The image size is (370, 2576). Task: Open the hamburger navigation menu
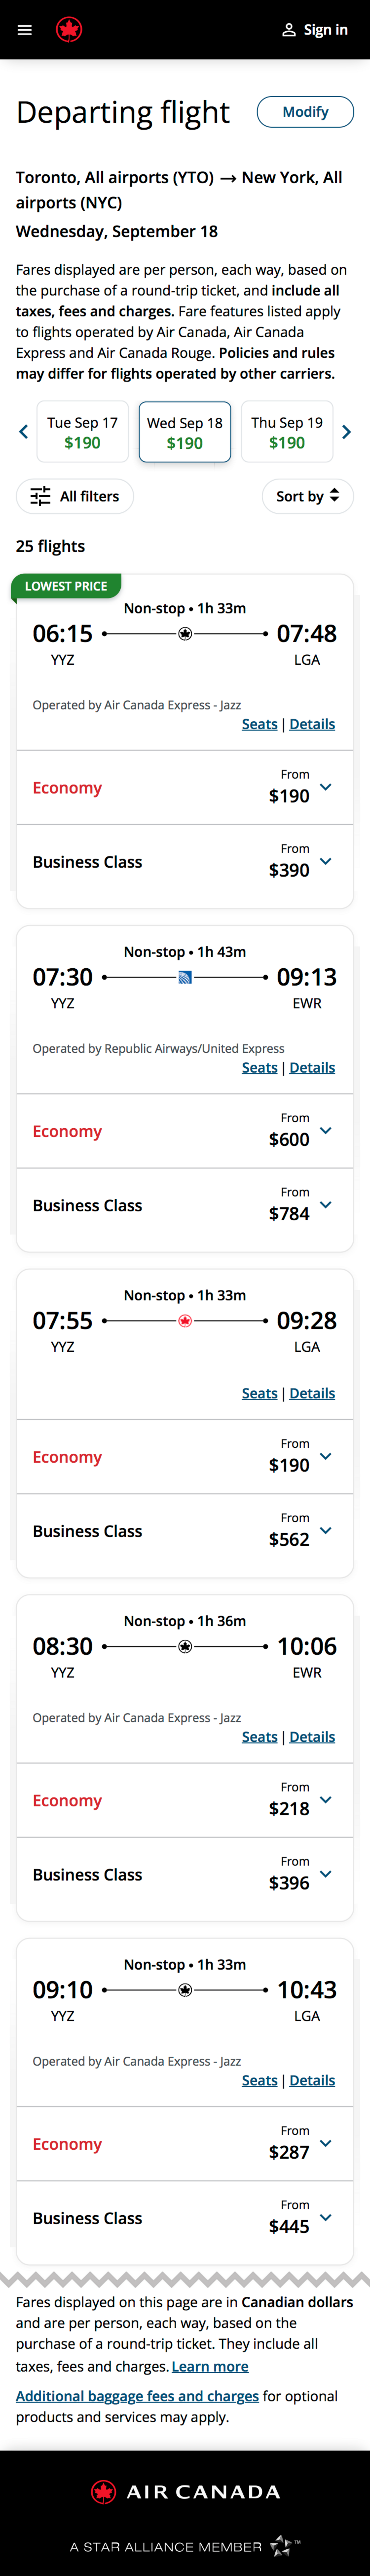25,30
